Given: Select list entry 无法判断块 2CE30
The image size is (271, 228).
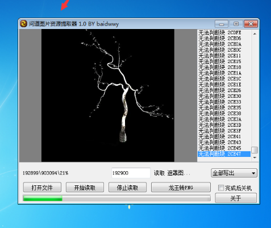Looking at the screenshot, I should pos(224,96).
